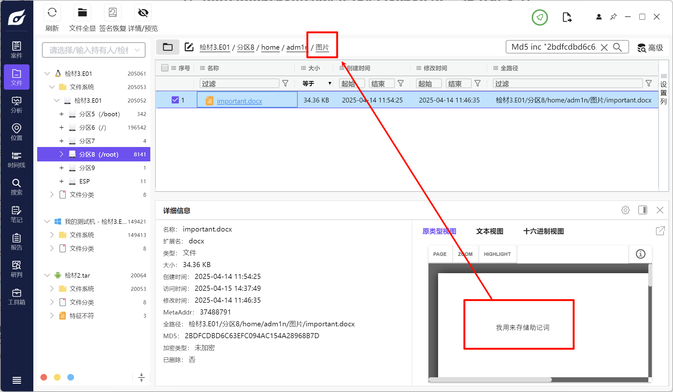Open the 位置 sidebar section
The height and width of the screenshot is (392, 673).
17,132
